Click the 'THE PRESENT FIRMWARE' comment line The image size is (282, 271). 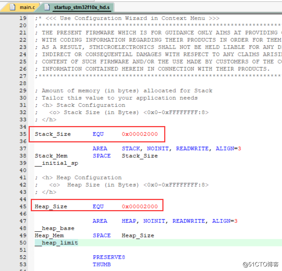coord(158,33)
